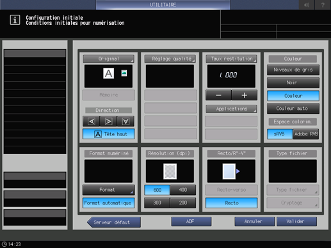Click the Résolution (dpi) header
The image size is (331, 248).
click(170, 153)
